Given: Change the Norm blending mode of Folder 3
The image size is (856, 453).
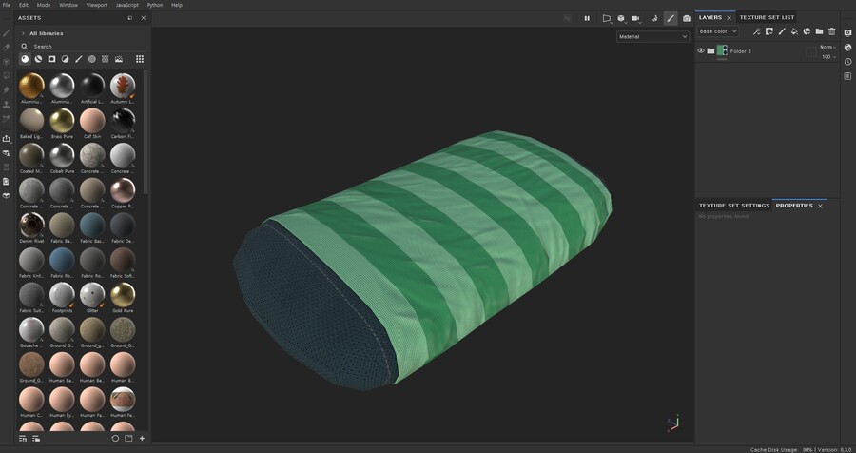Looking at the screenshot, I should (828, 47).
